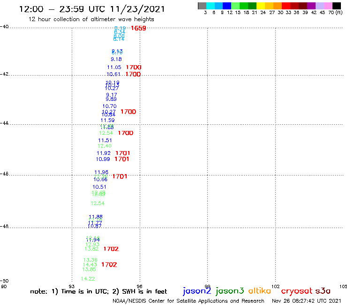Screen dimensions: 347x305
Task: Click the 93 longitude axis label
Action: [x=72, y=286]
